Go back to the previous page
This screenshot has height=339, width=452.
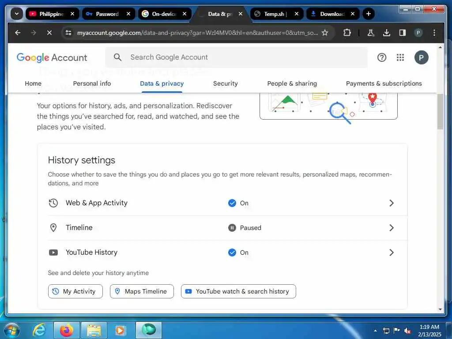click(18, 33)
